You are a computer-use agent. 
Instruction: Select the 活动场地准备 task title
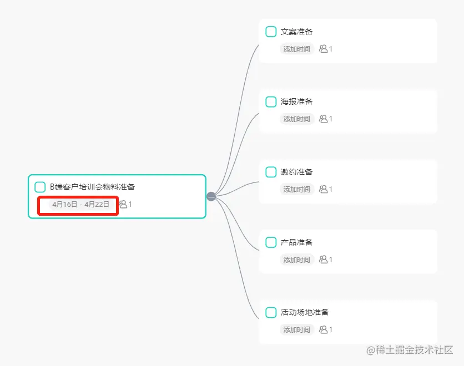(x=305, y=312)
